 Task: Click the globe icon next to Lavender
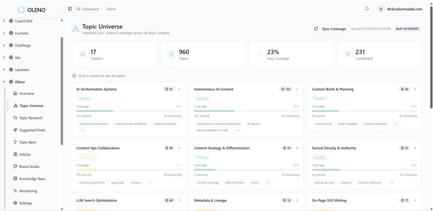point(11,69)
